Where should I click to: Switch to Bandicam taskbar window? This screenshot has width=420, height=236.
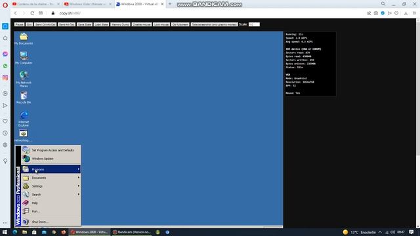click(132, 232)
